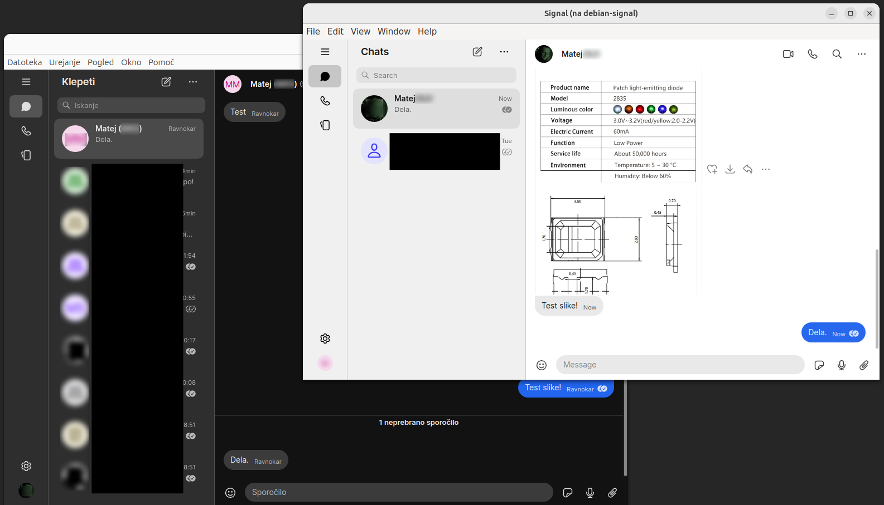This screenshot has height=505, width=884.
Task: Search within the Matej conversation
Action: pyautogui.click(x=837, y=54)
